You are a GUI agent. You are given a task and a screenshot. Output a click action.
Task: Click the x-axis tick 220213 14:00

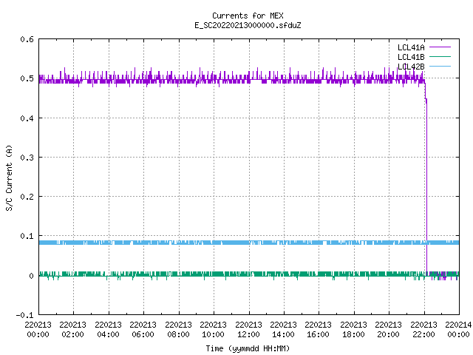coord(283,330)
